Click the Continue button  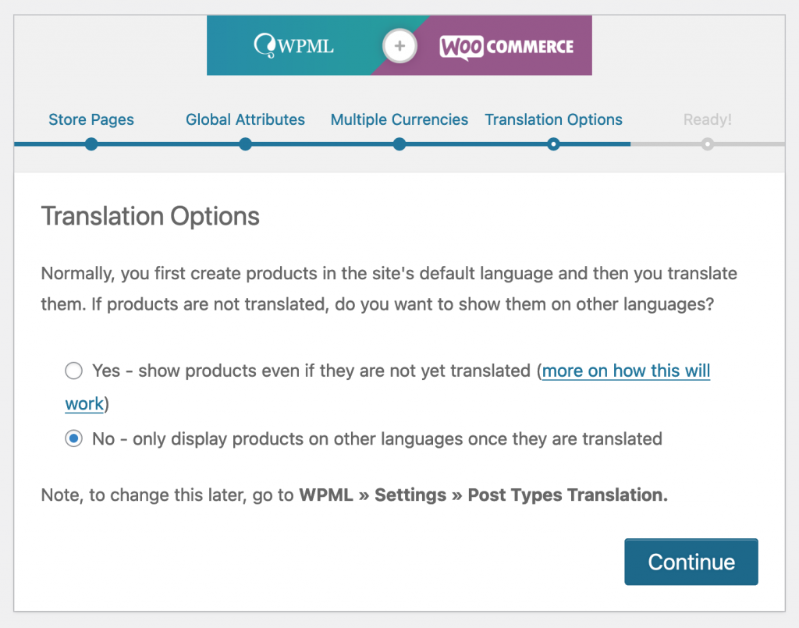691,562
